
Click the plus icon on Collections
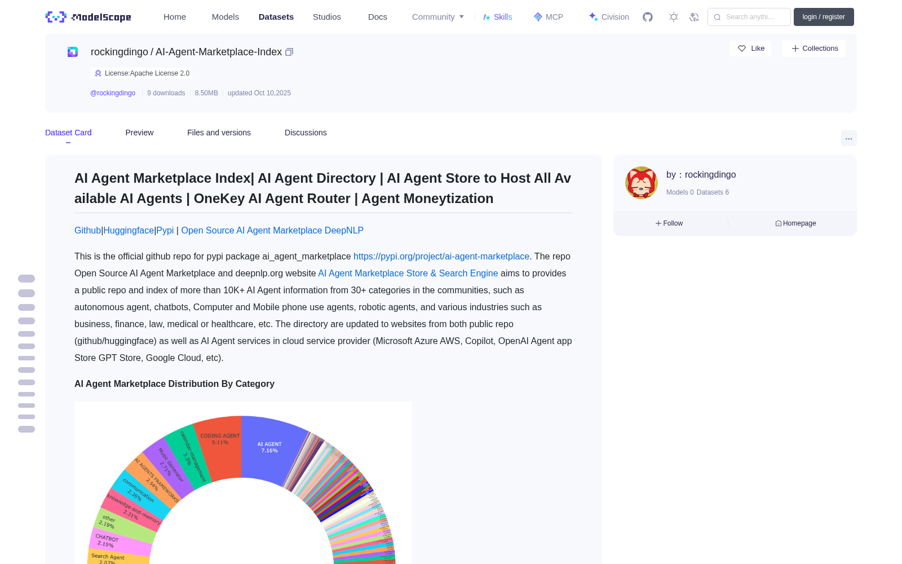(795, 49)
